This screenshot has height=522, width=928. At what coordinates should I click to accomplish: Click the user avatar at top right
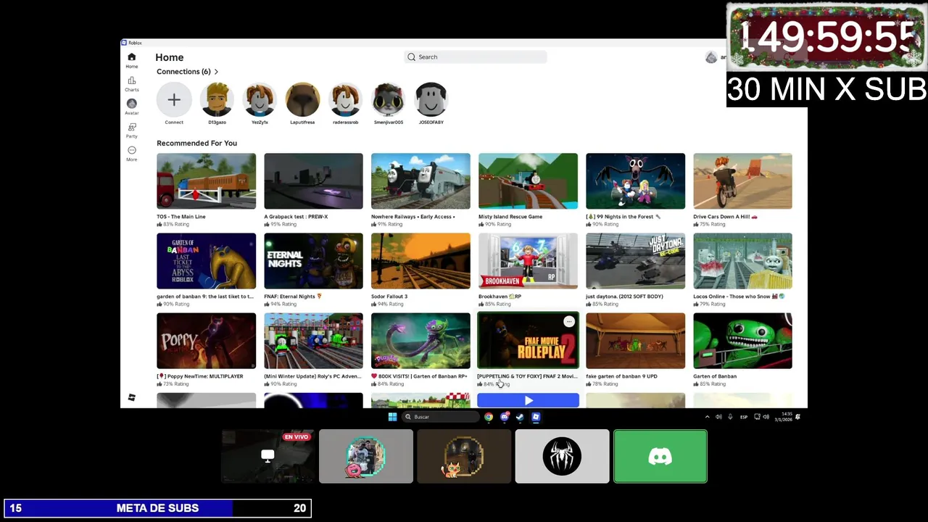[x=711, y=57]
